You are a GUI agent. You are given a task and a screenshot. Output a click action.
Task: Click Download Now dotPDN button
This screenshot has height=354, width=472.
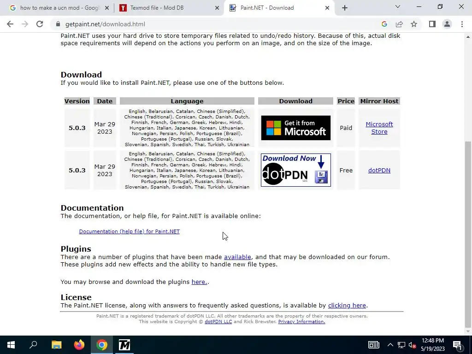(295, 170)
